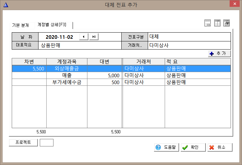
Task: Click the empty field beside 프로젝트
Action: point(47,142)
